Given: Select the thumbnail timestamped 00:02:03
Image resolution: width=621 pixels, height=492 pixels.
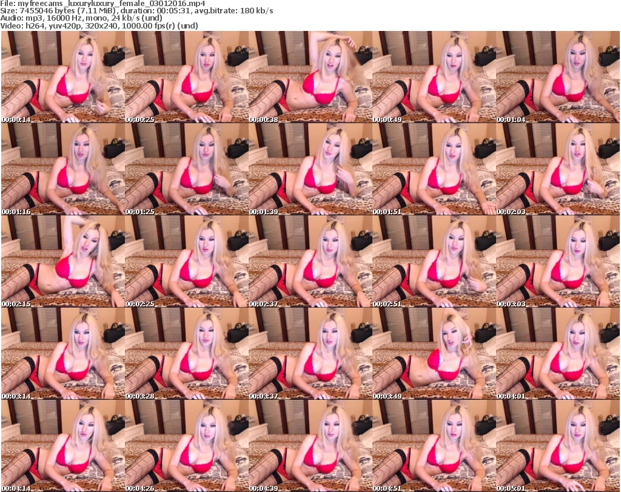Looking at the screenshot, I should [558, 169].
